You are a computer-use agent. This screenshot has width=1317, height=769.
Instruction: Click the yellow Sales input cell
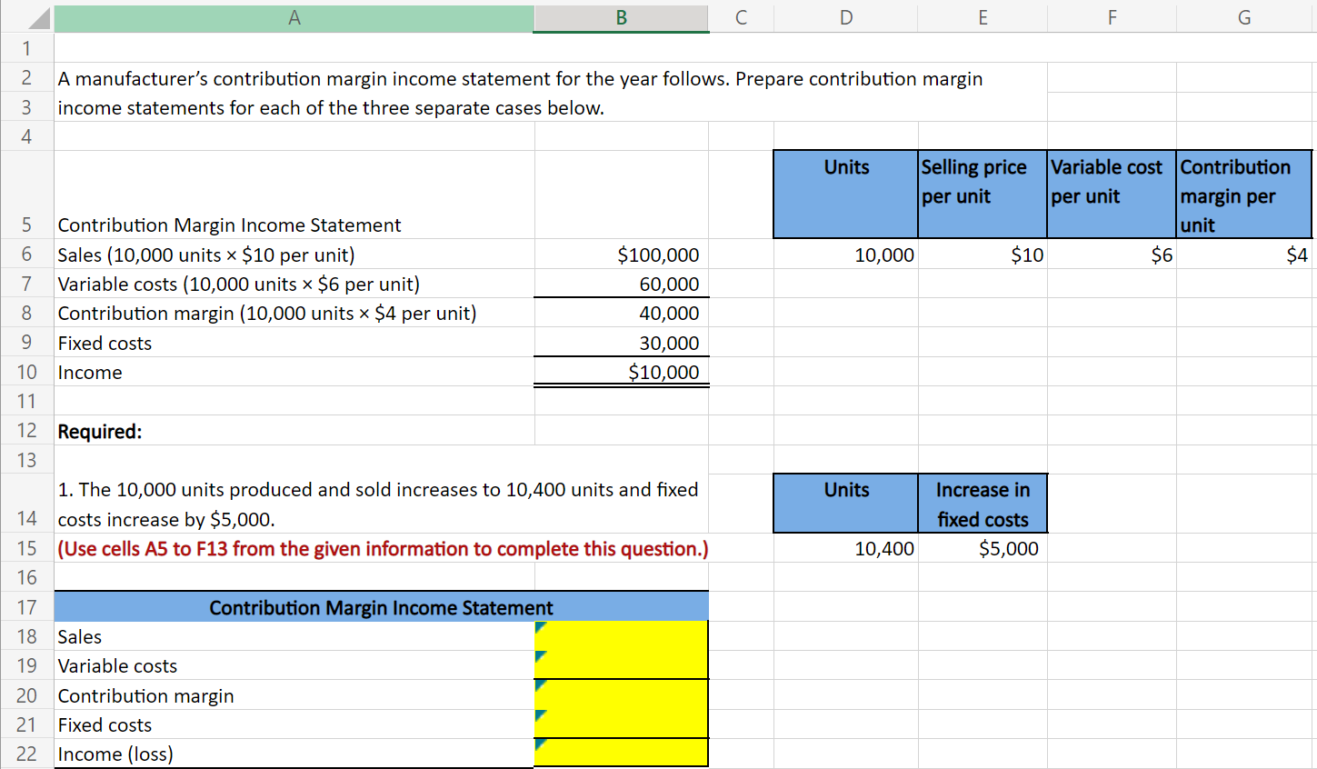point(622,636)
